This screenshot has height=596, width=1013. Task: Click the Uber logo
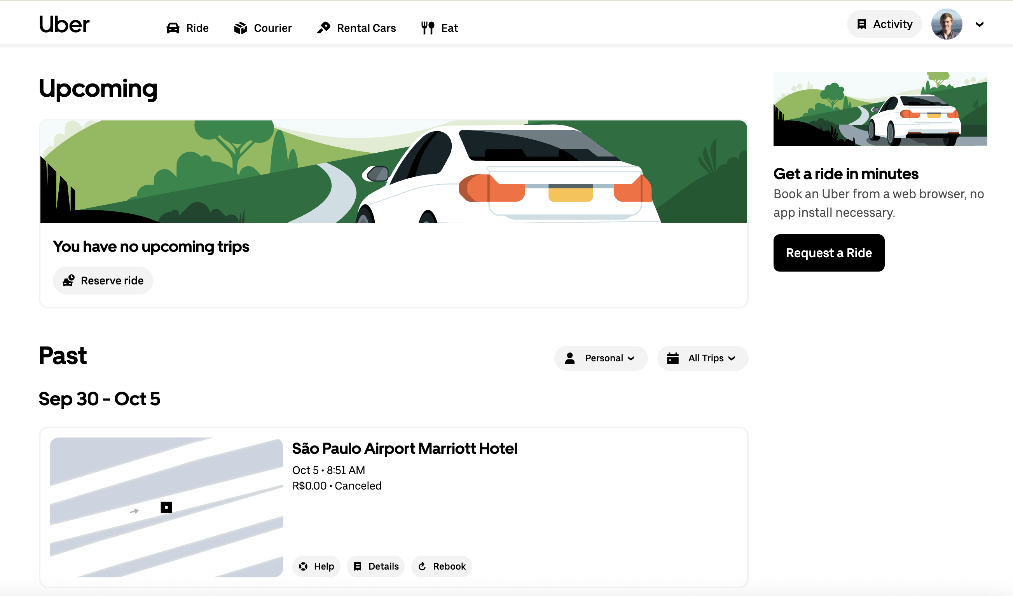[x=64, y=25]
